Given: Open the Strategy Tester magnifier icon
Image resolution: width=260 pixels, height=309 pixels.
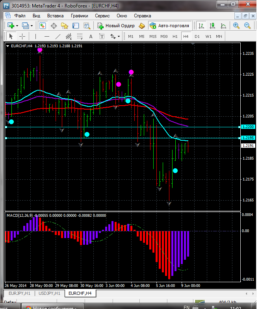Looking at the screenshot, I should (x=87, y=26).
